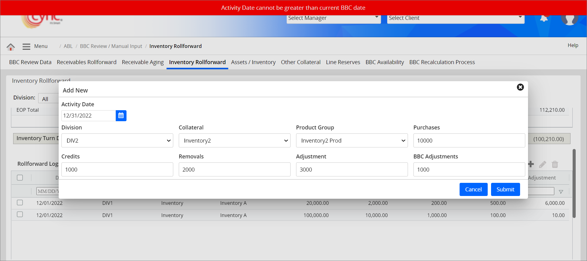Check the second 12/01/2022 row checkbox
This screenshot has height=261, width=587.
pyautogui.click(x=20, y=215)
